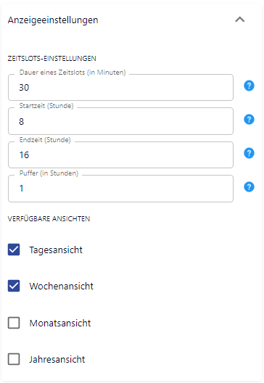
Task: Click the Anzeigeeinstellungen panel header title
Action: [53, 20]
